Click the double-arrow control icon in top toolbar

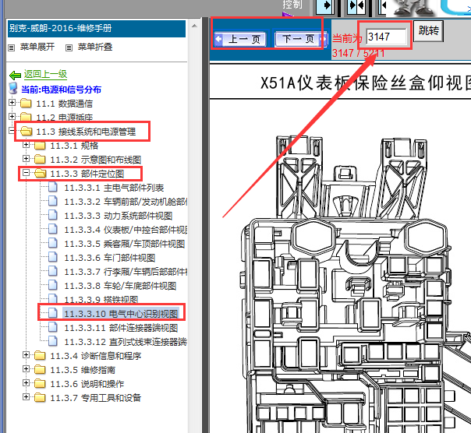[x=356, y=5]
